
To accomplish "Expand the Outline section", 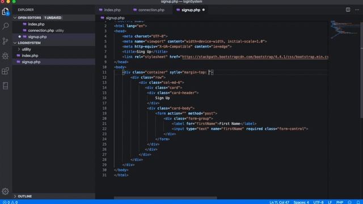I will point(54,196).
